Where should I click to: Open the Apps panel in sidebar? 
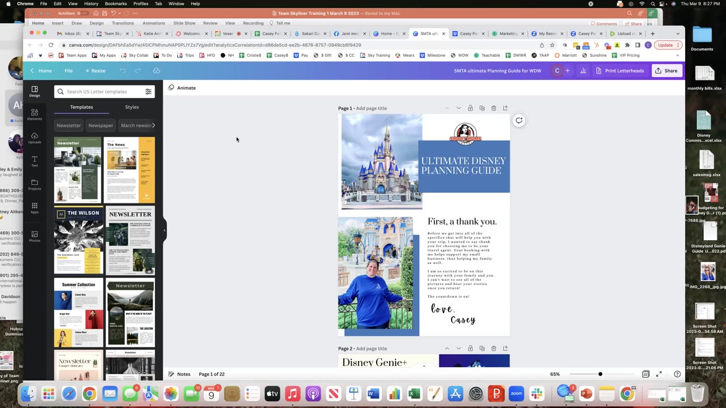(35, 207)
